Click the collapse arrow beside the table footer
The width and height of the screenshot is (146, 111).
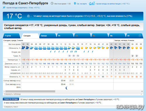pyautogui.click(x=141, y=94)
